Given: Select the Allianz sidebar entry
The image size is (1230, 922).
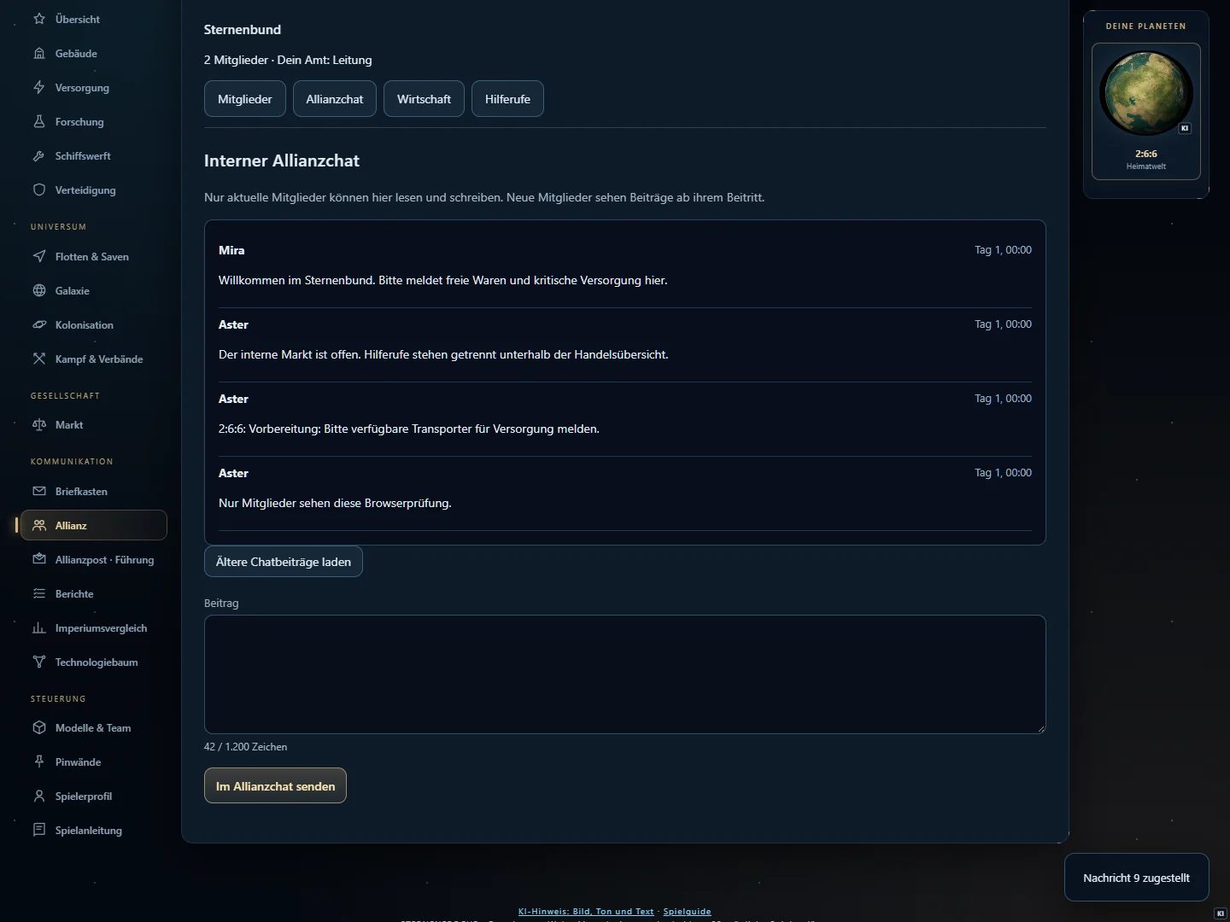Looking at the screenshot, I should [x=94, y=525].
